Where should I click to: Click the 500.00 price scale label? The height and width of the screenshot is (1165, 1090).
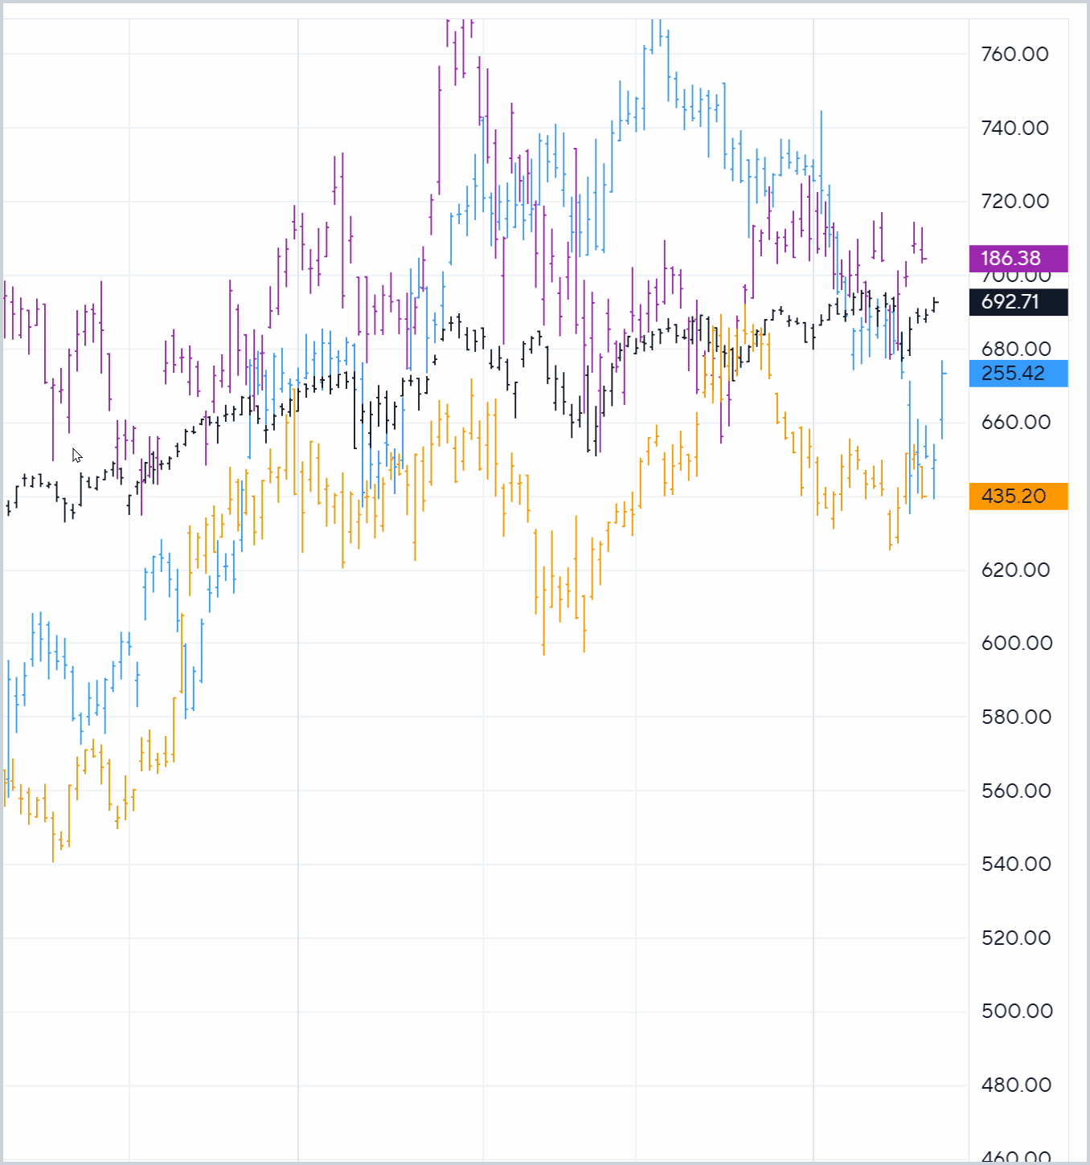coord(1016,1011)
